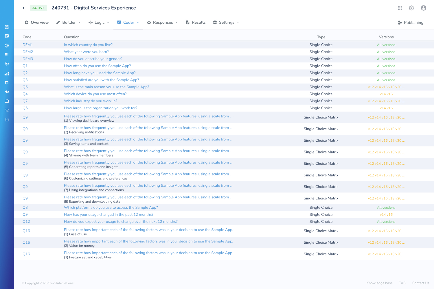Click the checkbox task icon in sidebar
The height and width of the screenshot is (289, 434).
(7, 120)
